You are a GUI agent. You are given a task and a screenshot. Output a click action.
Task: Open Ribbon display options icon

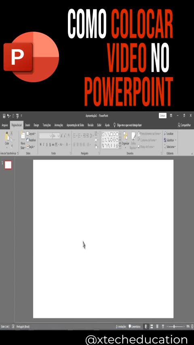click(171, 115)
